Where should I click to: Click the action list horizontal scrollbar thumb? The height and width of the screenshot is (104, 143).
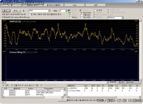click(x=24, y=97)
